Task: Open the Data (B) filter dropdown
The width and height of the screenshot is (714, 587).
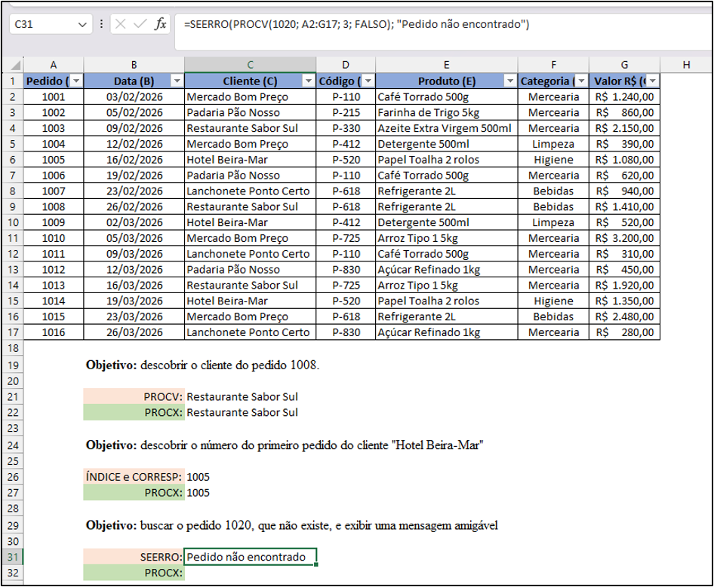Action: [x=177, y=81]
